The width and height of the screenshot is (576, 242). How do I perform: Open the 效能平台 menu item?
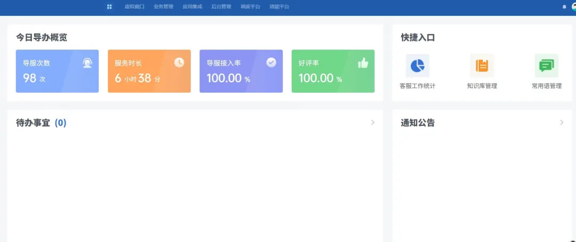point(279,7)
